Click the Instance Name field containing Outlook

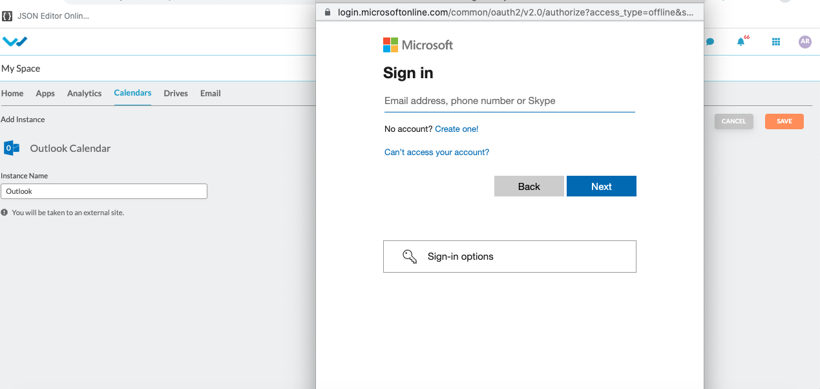pos(104,191)
